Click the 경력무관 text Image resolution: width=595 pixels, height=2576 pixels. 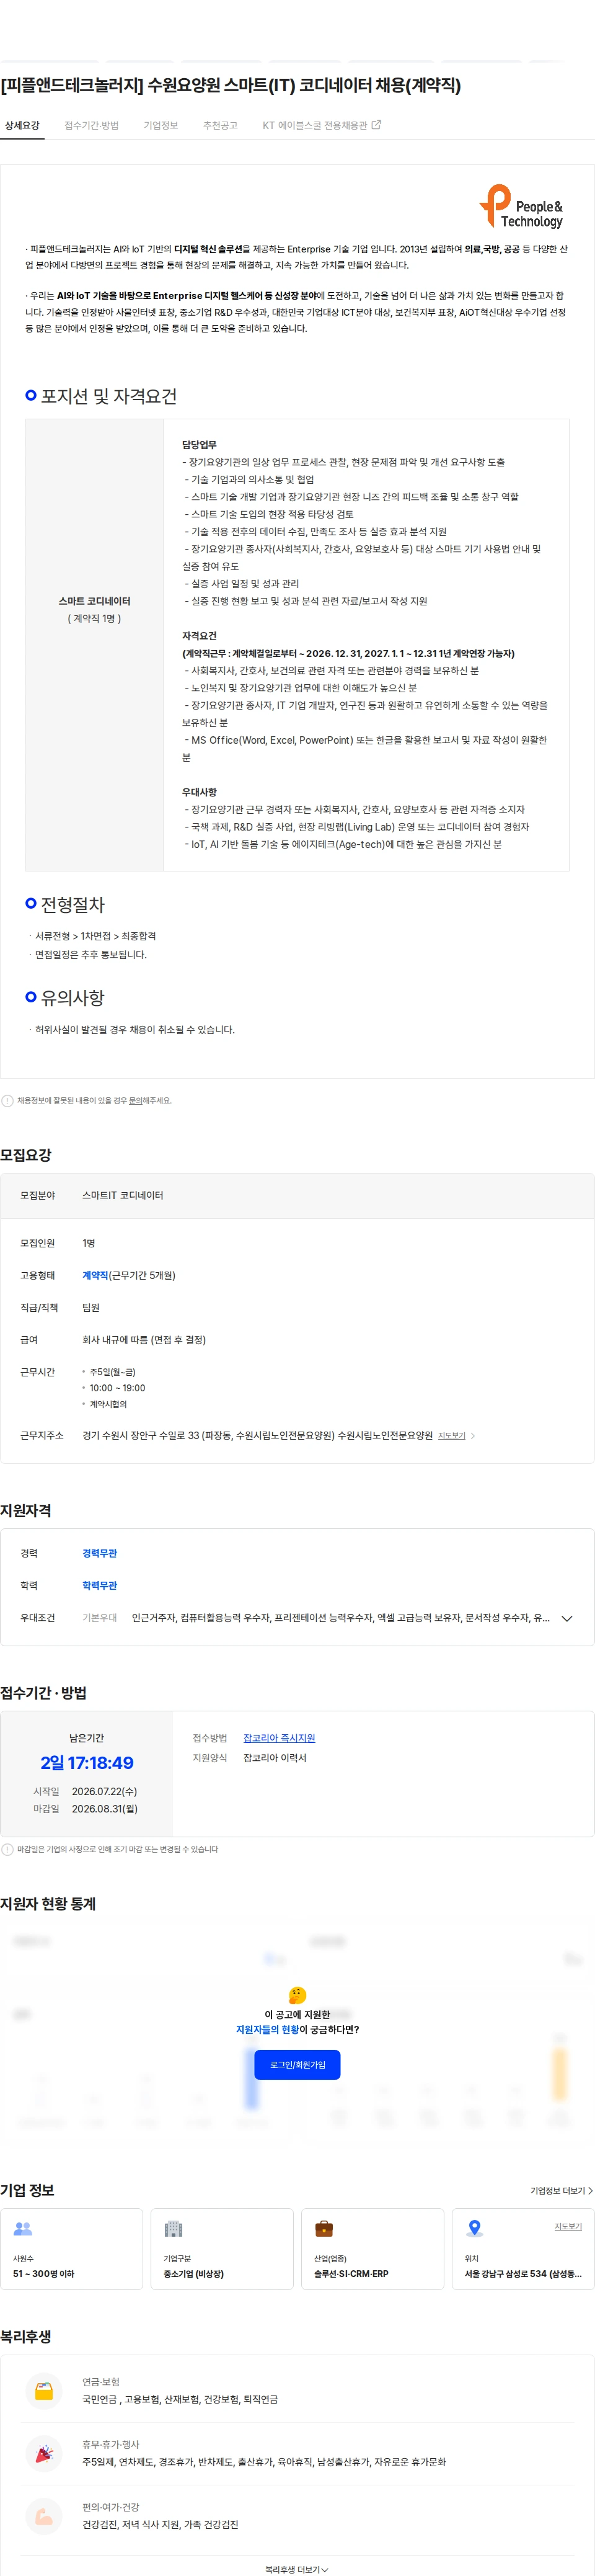(x=99, y=1553)
